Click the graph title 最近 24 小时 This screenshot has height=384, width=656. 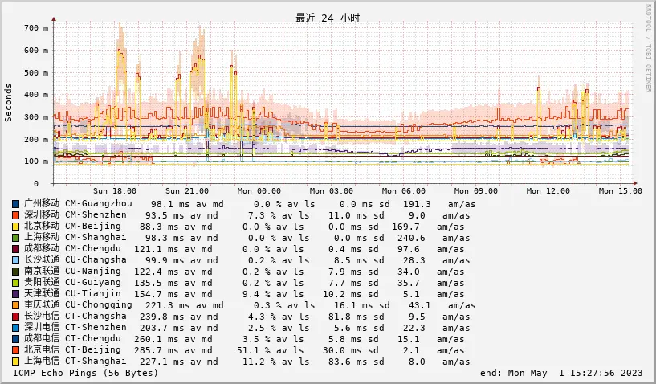327,18
